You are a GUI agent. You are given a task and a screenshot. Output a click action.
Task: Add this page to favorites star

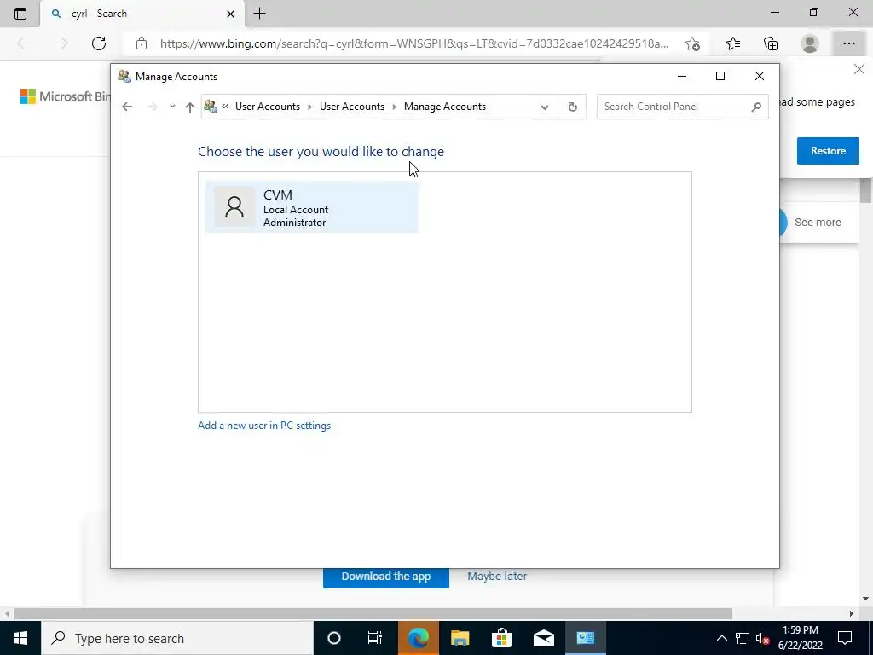coord(692,43)
